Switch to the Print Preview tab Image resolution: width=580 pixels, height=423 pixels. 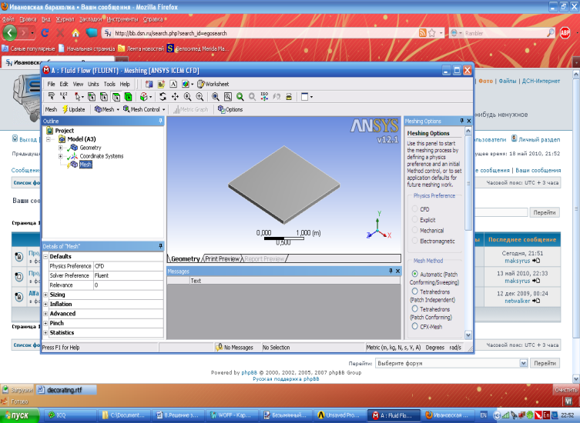pos(223,259)
